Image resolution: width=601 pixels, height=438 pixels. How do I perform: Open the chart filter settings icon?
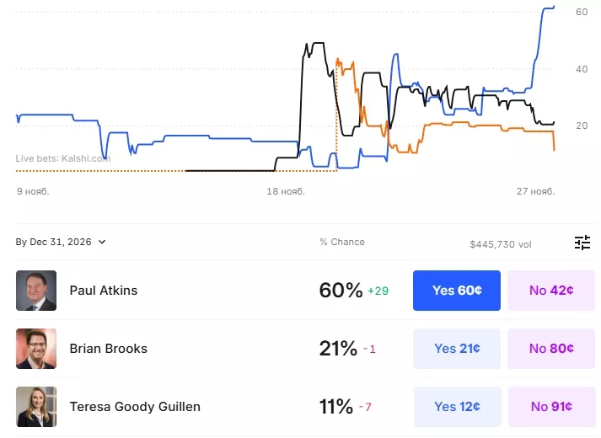pos(582,243)
